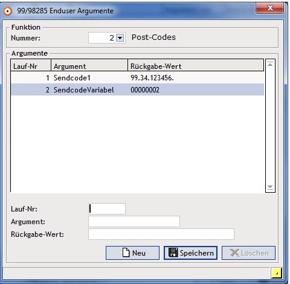Click the scroll-to-bottom arrow of argument list
Screen dimensions: 290x284
pos(270,187)
